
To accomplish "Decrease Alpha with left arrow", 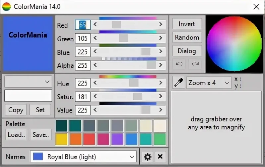I will coord(95,65).
